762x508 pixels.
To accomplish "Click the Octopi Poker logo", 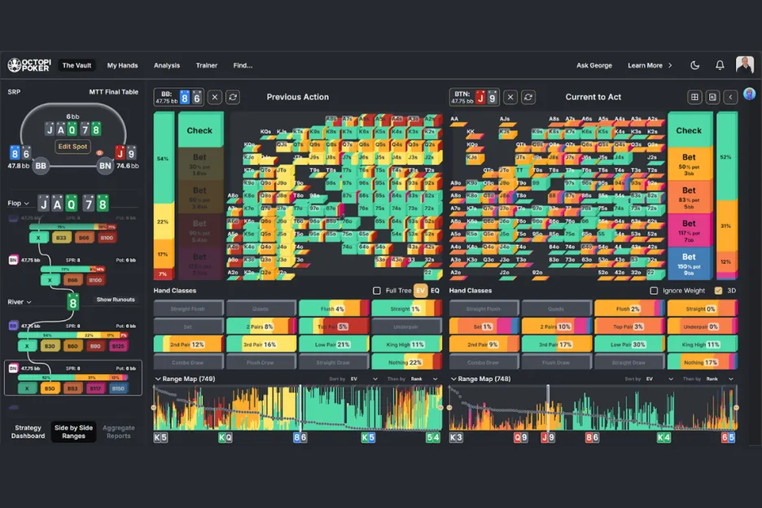I will (30, 65).
